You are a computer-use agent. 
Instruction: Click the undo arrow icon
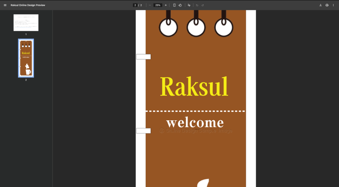click(x=197, y=5)
